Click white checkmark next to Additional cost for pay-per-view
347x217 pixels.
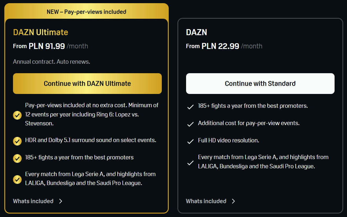tap(190, 124)
